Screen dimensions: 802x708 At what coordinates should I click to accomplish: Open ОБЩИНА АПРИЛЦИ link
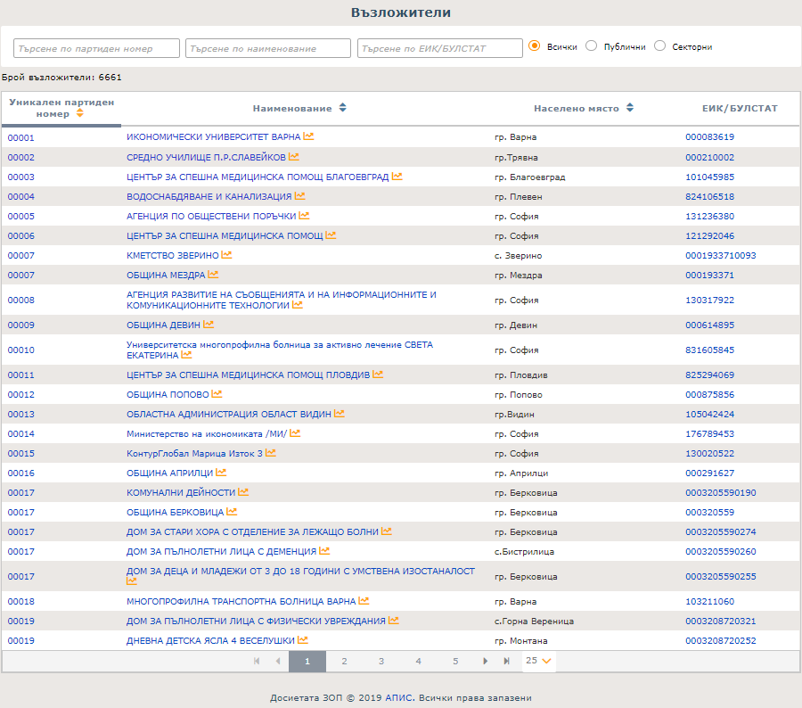pyautogui.click(x=169, y=473)
